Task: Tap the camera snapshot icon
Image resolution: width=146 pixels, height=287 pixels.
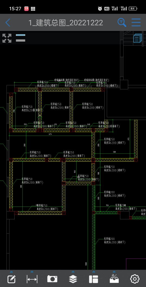Action: (52, 279)
